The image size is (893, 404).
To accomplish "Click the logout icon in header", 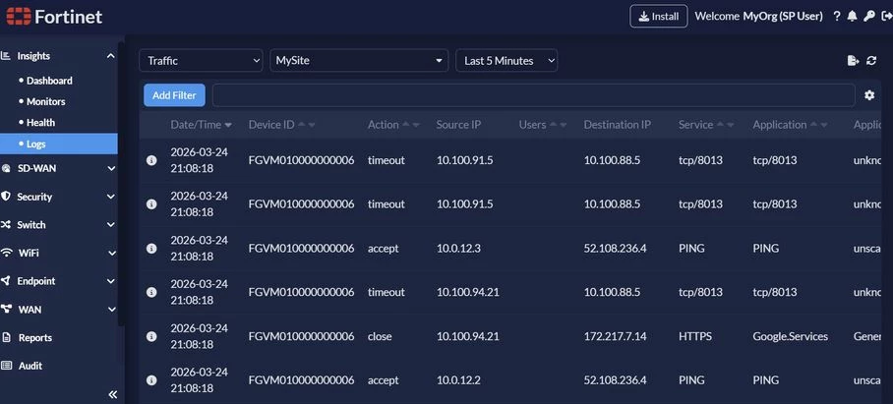I will [x=885, y=17].
